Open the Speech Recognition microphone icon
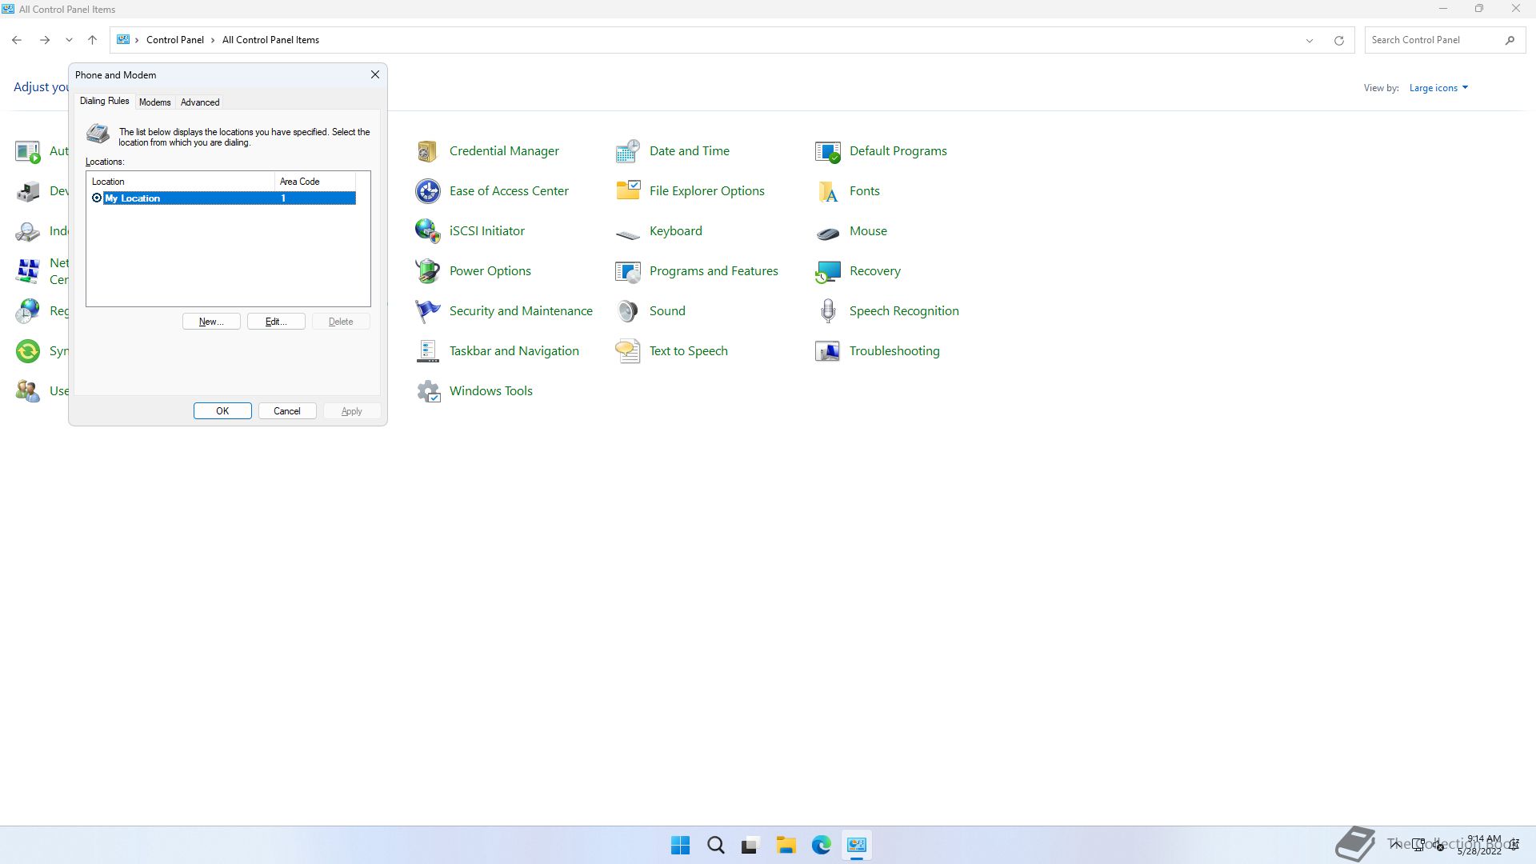This screenshot has height=864, width=1536. tap(827, 311)
